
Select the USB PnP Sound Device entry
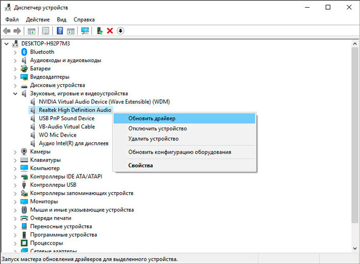pos(66,118)
